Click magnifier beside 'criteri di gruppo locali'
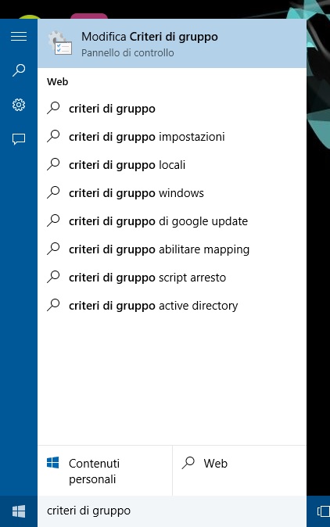Image resolution: width=330 pixels, height=527 pixels. click(x=53, y=165)
